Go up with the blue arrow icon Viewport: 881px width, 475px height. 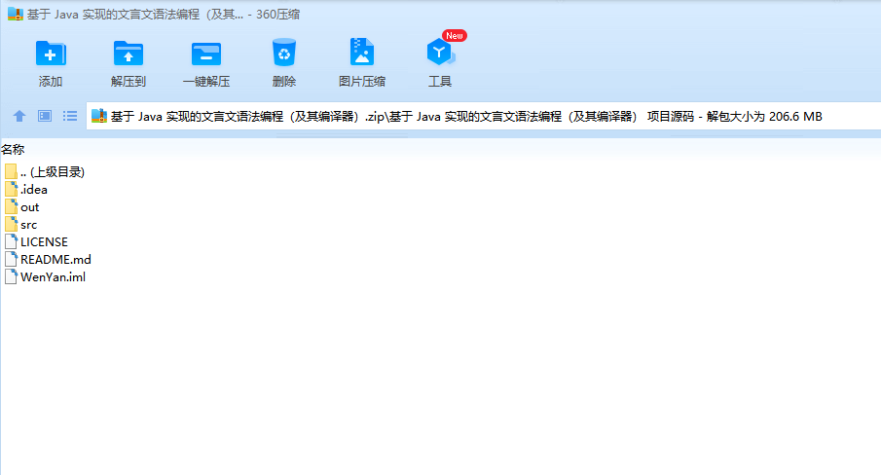(19, 116)
